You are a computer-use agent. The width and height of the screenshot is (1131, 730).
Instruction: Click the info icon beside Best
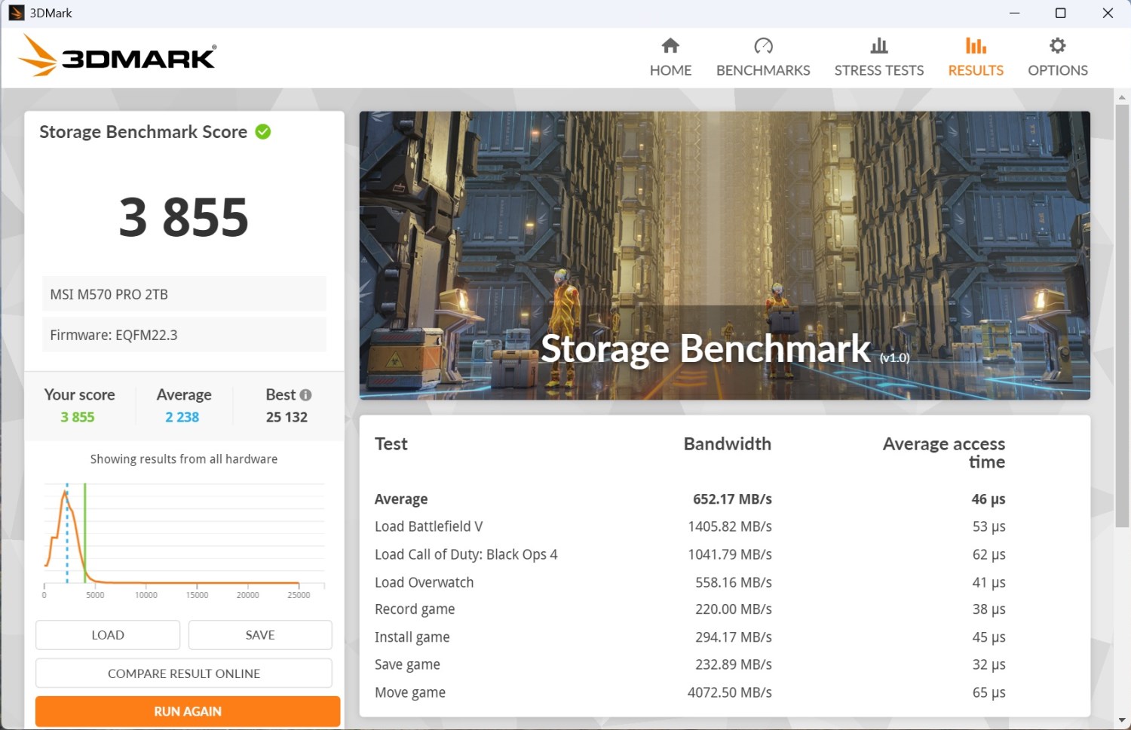(305, 395)
